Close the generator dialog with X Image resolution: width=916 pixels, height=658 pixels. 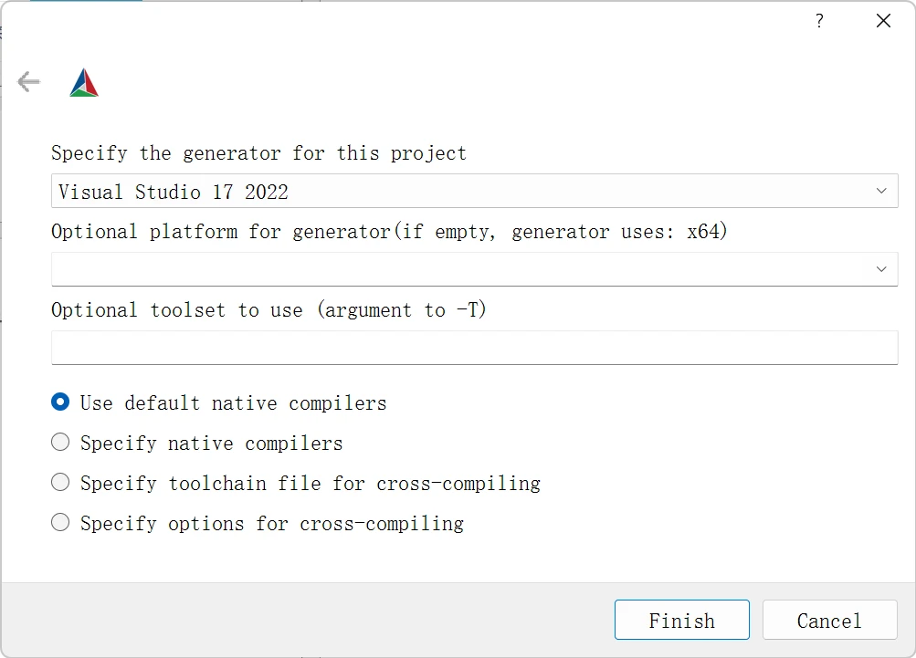pyautogui.click(x=883, y=21)
